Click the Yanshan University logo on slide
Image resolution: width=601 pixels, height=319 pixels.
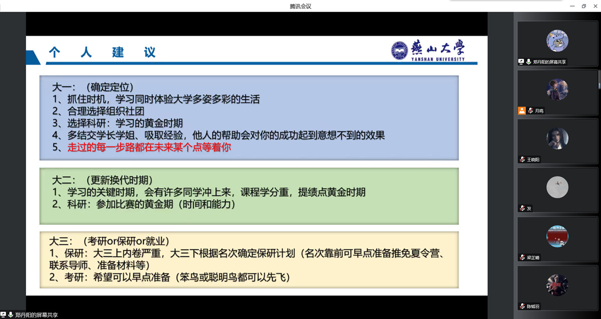(x=428, y=51)
